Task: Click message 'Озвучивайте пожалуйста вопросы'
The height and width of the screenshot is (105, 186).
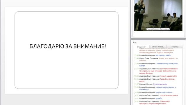Action: point(152,102)
